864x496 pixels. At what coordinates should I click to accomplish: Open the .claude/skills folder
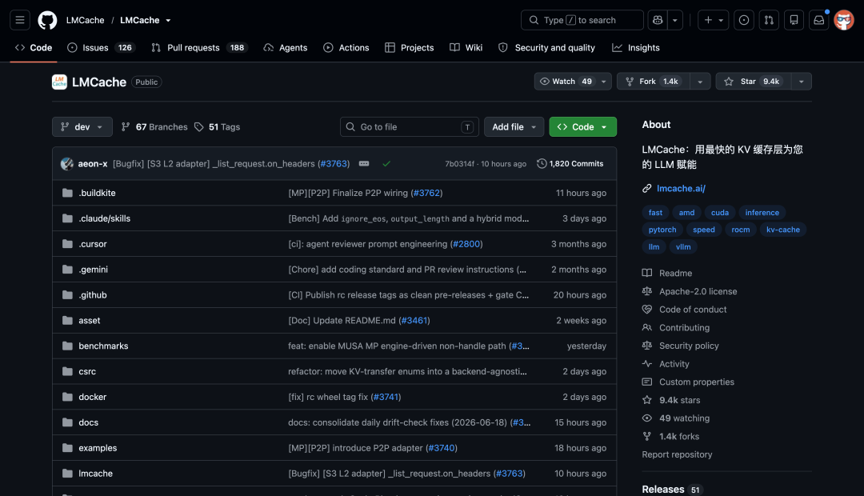[105, 218]
